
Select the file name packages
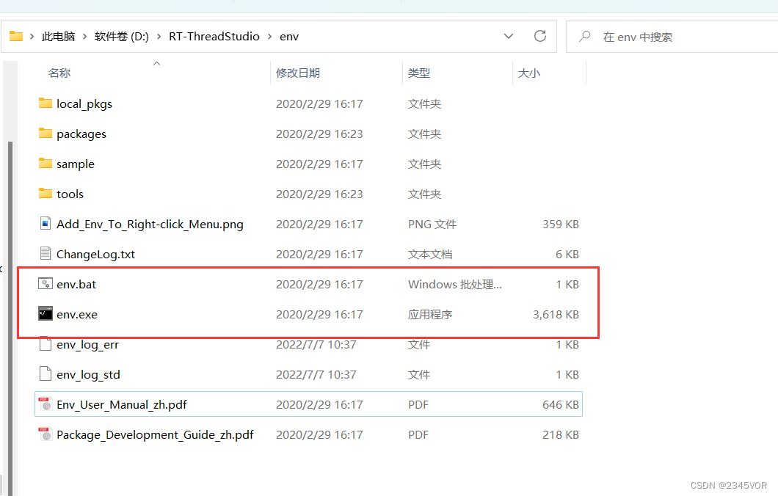[x=81, y=134]
